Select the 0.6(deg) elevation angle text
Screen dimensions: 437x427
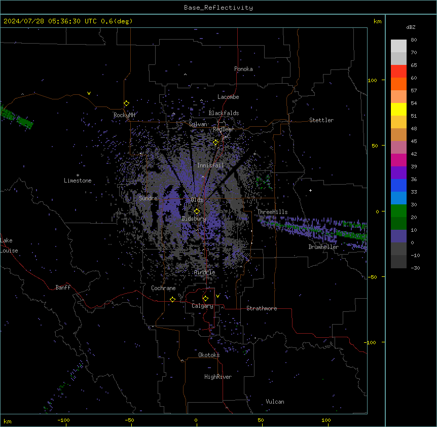point(117,21)
